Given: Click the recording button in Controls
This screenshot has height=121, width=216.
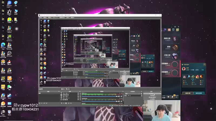Looking at the screenshot, I should pos(152,95).
